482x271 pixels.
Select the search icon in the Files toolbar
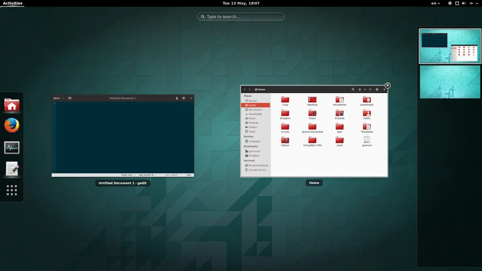[353, 89]
